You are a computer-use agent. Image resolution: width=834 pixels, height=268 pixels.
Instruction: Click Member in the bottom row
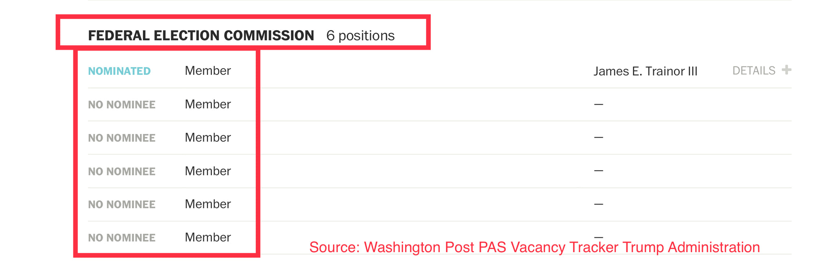tap(208, 237)
